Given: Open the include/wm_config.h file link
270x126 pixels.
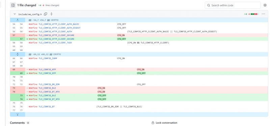Looking at the screenshot, I should tap(30, 14).
